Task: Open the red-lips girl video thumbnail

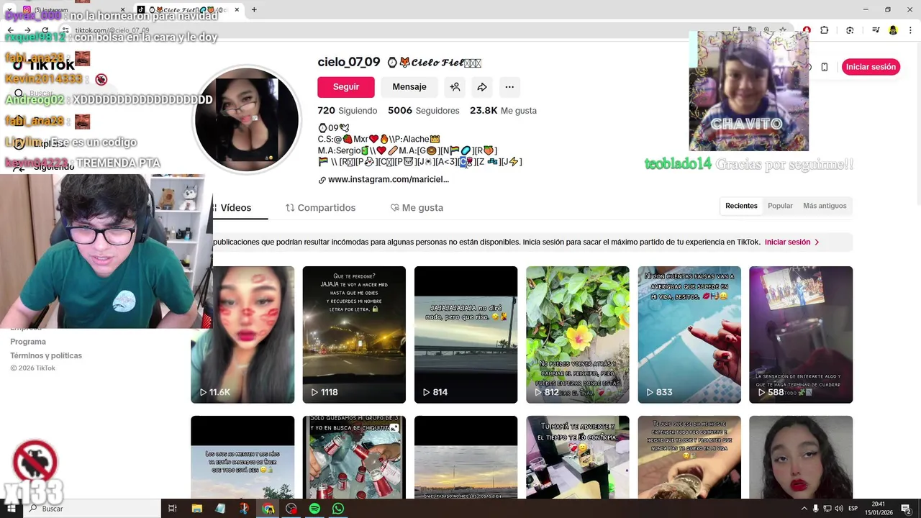Action: [x=801, y=458]
